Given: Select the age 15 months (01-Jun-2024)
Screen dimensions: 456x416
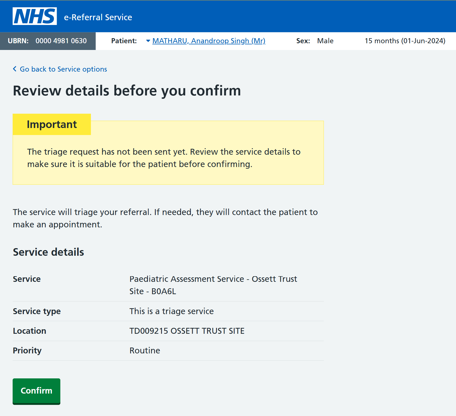Looking at the screenshot, I should tap(405, 41).
